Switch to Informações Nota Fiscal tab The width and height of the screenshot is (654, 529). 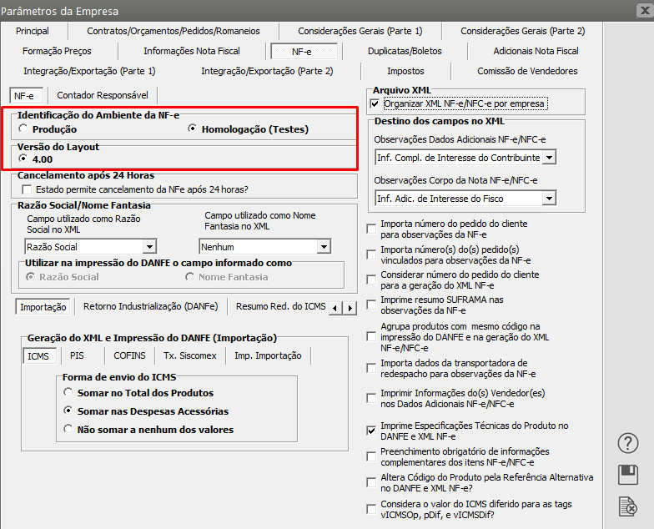coord(192,51)
